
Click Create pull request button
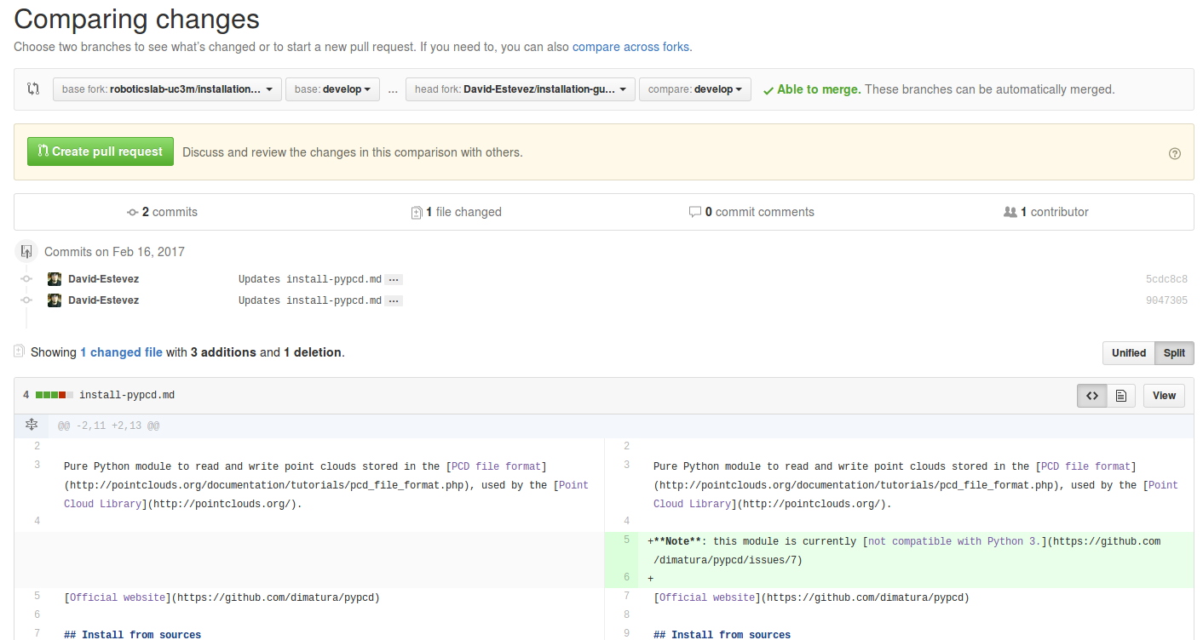[x=101, y=151]
